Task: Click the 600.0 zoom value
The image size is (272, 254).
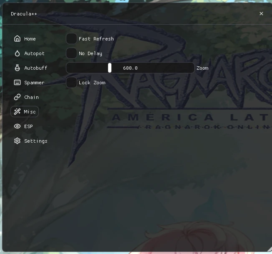Action: coord(130,68)
